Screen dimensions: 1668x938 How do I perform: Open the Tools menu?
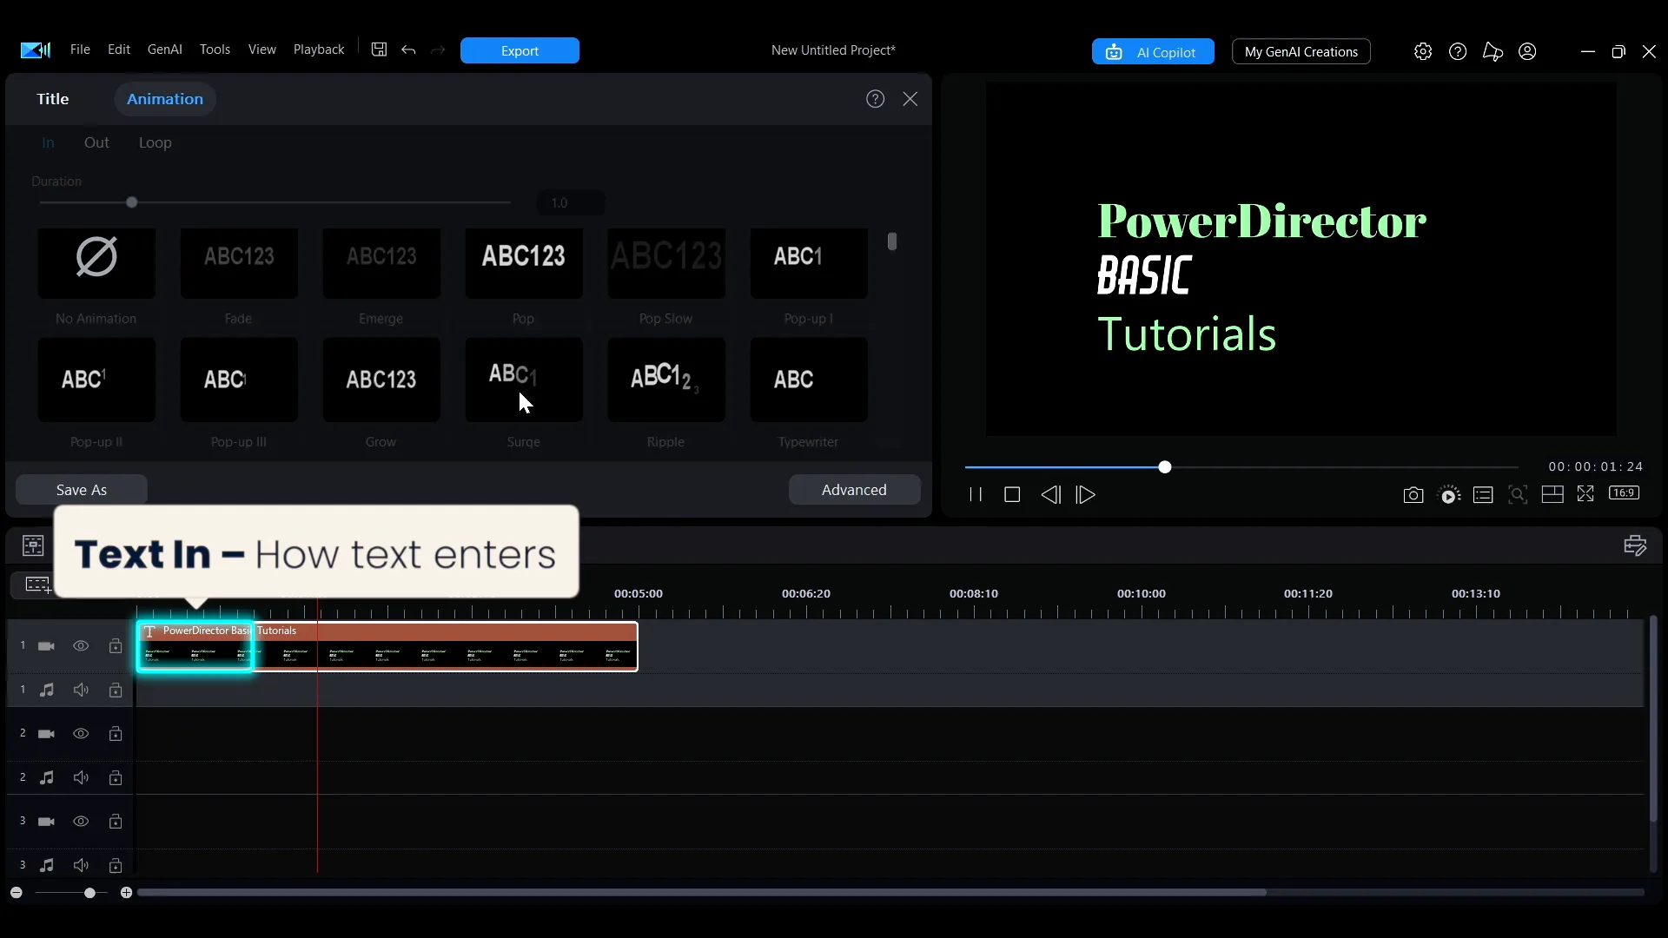pyautogui.click(x=215, y=50)
